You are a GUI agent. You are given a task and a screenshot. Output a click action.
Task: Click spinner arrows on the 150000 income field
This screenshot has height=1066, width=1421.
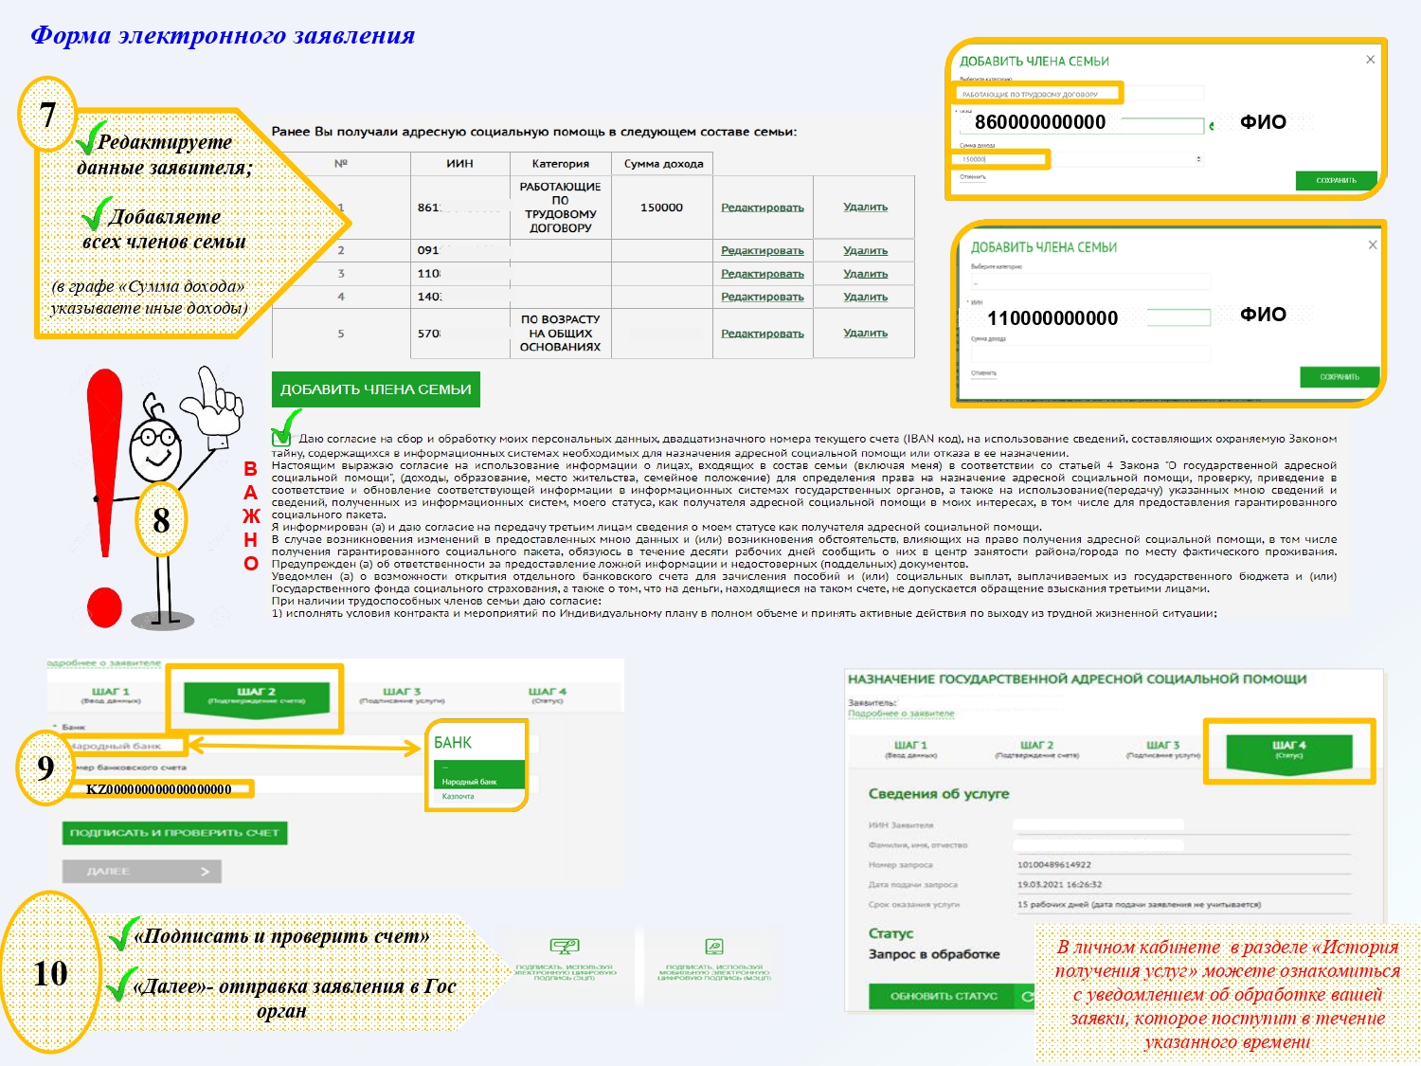pos(1199,159)
